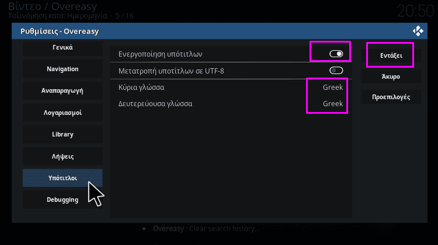Click the Κύρια γλώσσα setting label
Viewport: 438px width, 245px height.
coord(141,87)
